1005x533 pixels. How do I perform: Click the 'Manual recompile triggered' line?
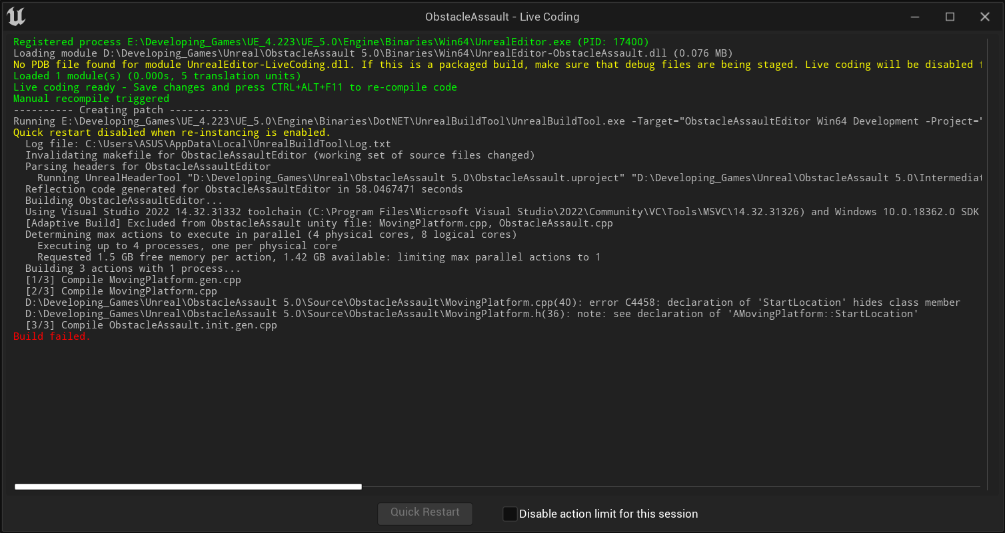(91, 99)
